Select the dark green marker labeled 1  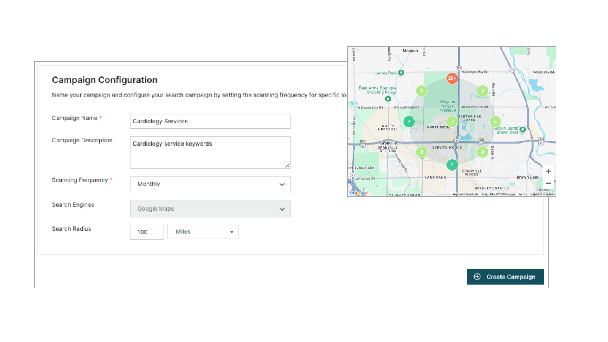click(409, 122)
